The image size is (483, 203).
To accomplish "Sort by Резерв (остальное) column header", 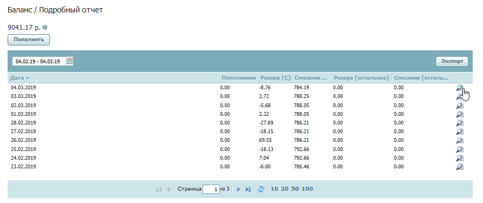I will 361,78.
